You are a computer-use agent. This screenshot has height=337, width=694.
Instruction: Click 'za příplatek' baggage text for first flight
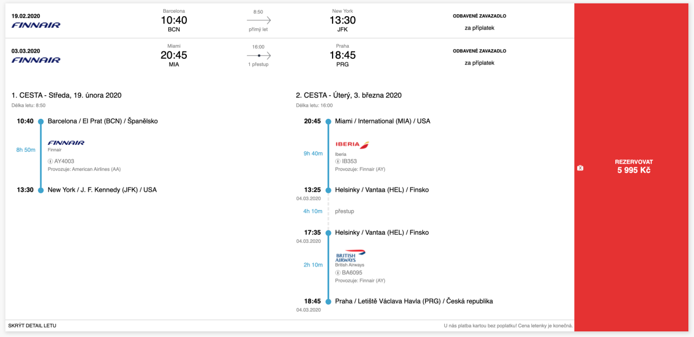[479, 28]
